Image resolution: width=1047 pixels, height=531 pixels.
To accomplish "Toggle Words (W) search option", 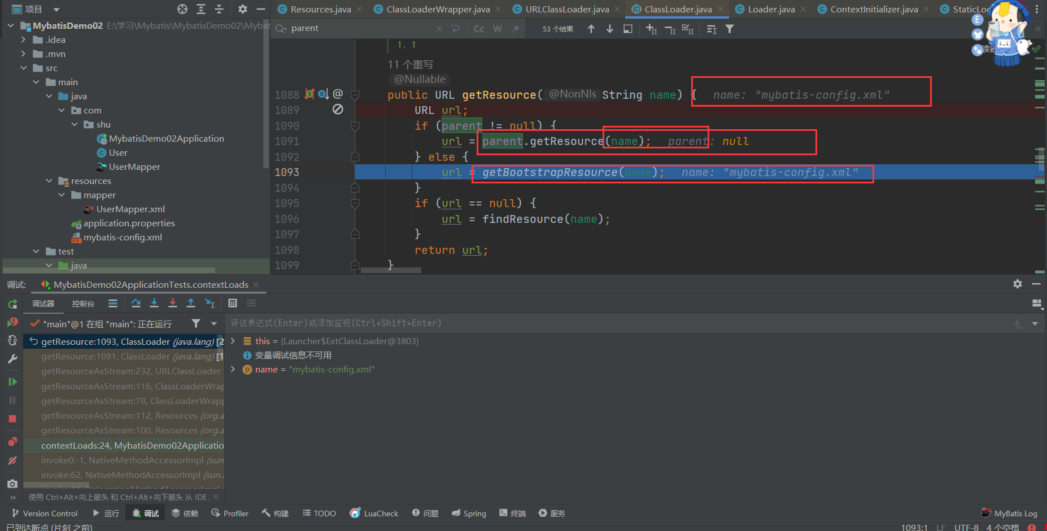I will pos(497,29).
